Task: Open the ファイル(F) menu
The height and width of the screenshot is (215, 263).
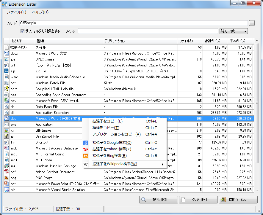Action: point(16,12)
